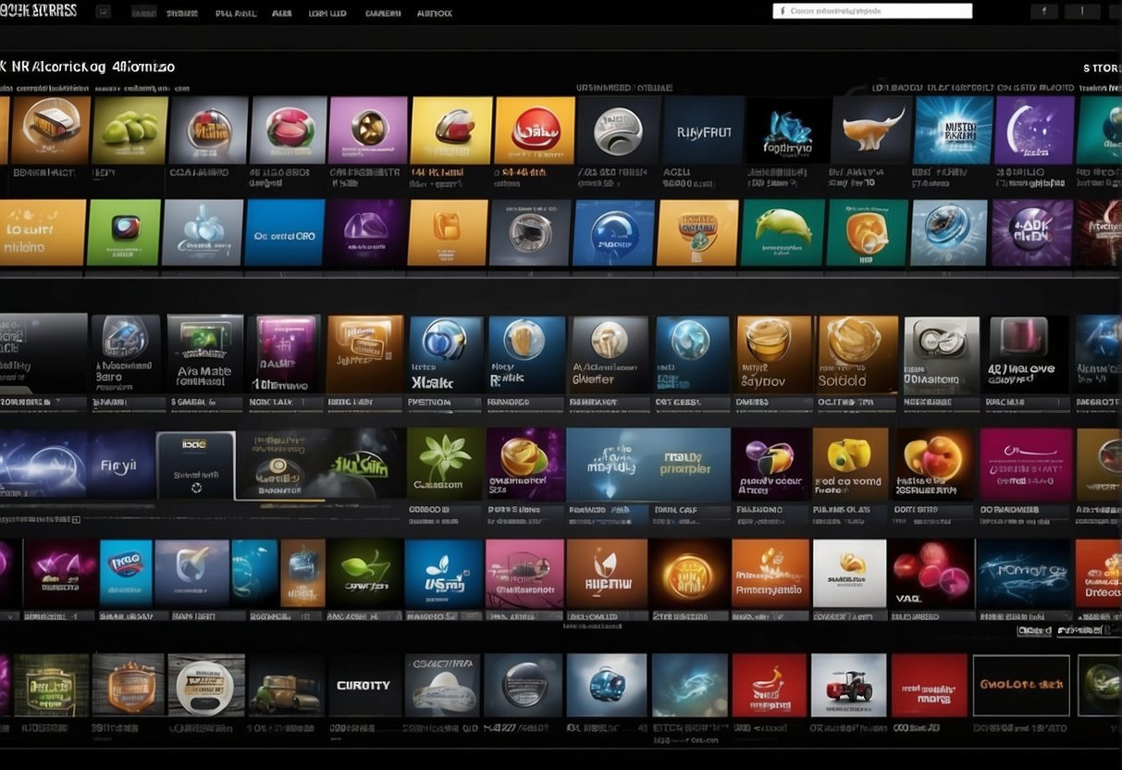1122x770 pixels.
Task: Open the dark RIAYFRUT app tile
Action: (703, 130)
